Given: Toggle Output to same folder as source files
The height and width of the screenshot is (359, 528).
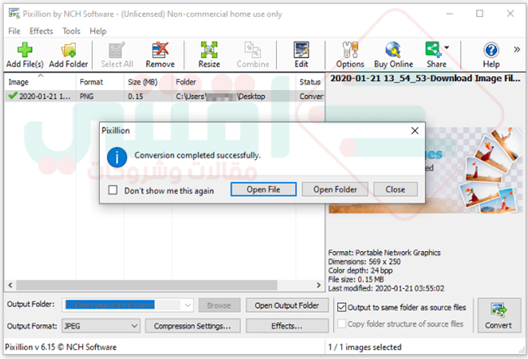Looking at the screenshot, I should [x=341, y=307].
